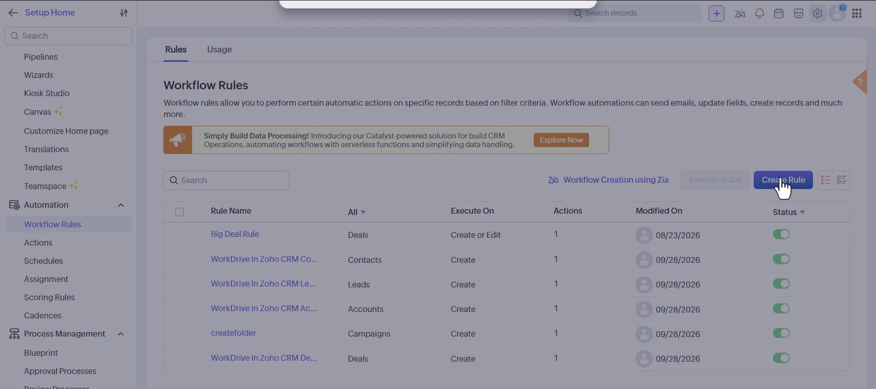The height and width of the screenshot is (389, 876).
Task: Click the orange help question mark tab
Action: [860, 82]
